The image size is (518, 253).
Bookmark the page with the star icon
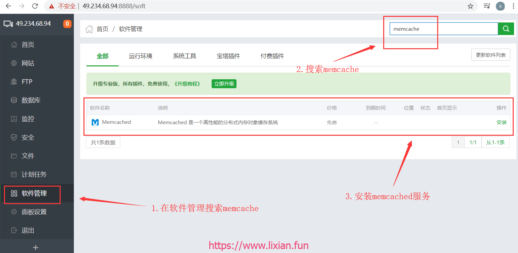click(x=470, y=6)
